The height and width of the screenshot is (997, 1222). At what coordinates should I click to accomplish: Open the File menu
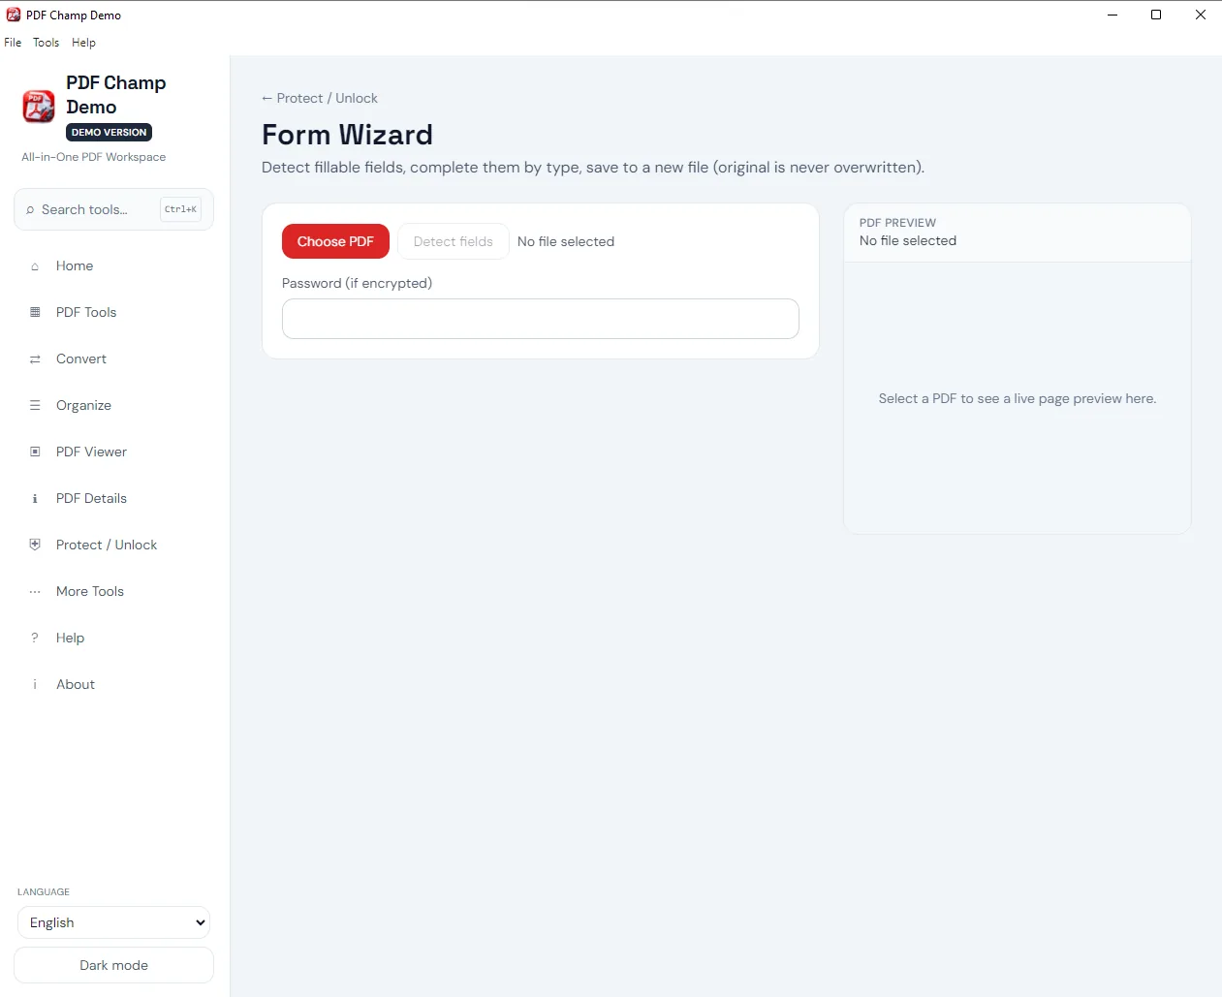pos(13,43)
